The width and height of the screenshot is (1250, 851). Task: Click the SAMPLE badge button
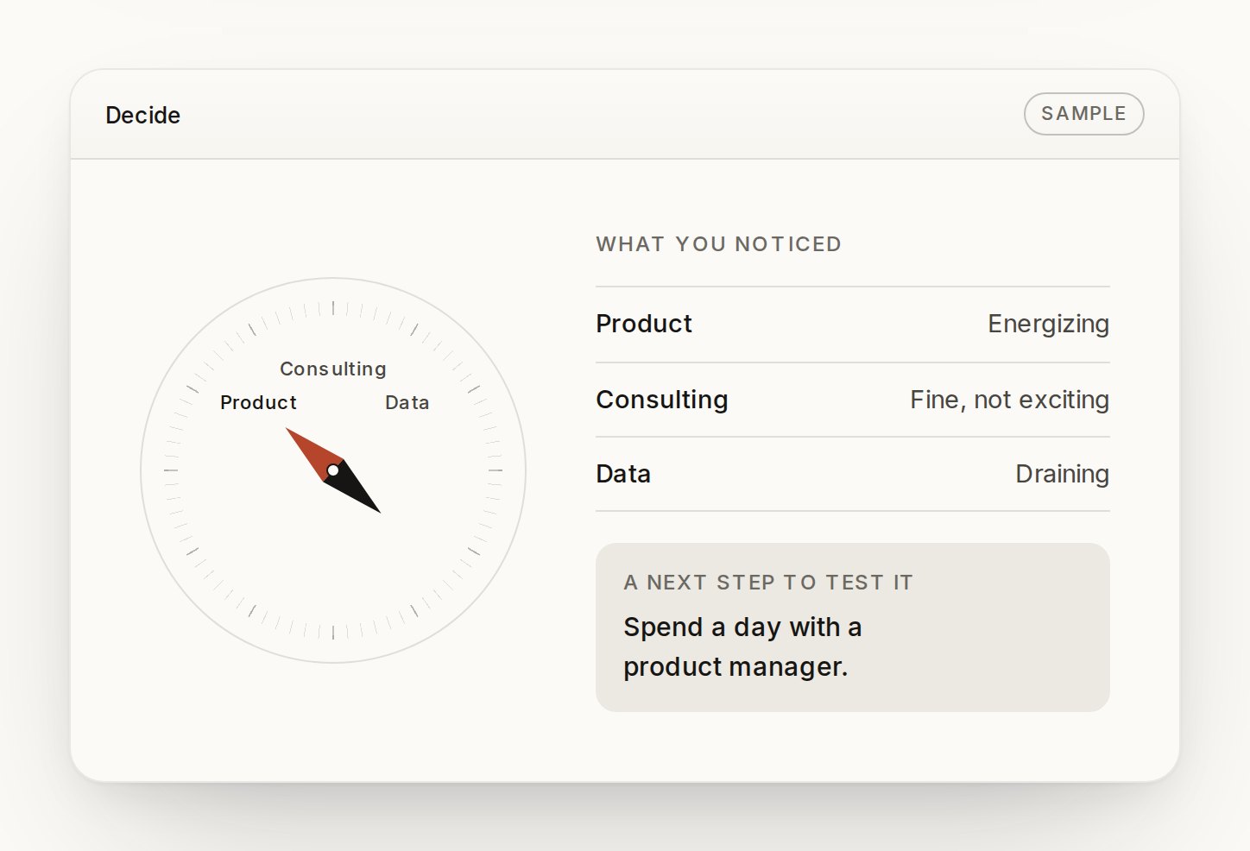coord(1083,114)
